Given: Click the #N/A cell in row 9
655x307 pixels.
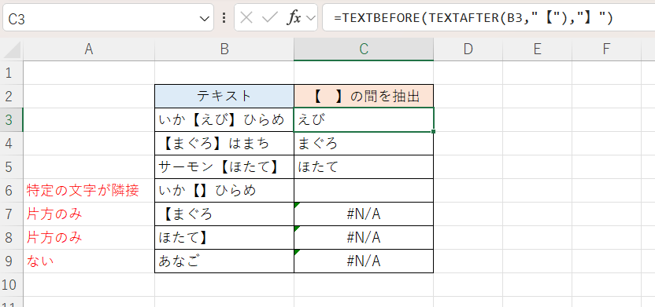Looking at the screenshot, I should (364, 261).
